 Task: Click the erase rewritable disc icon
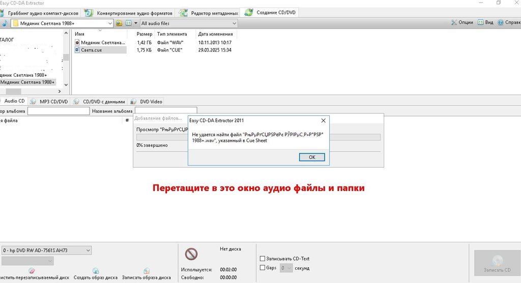point(32,271)
